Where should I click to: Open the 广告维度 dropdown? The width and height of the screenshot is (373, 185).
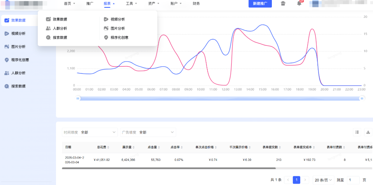coord(148,132)
